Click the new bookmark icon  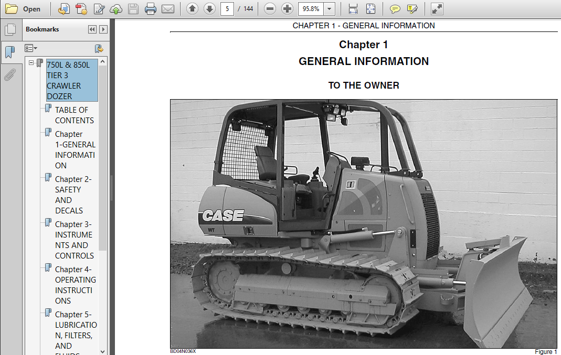(99, 49)
